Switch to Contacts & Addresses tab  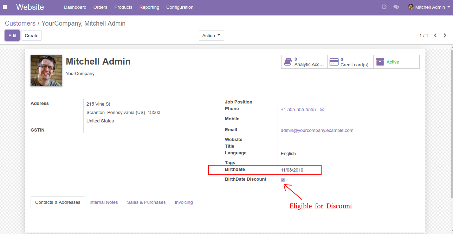[x=58, y=202]
